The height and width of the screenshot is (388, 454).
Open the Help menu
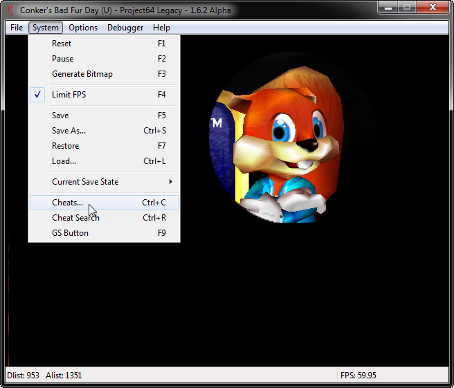tap(161, 28)
